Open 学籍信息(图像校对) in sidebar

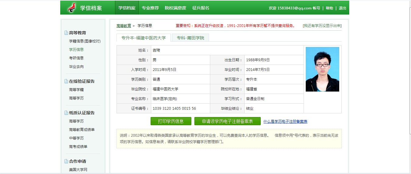[x=85, y=41]
